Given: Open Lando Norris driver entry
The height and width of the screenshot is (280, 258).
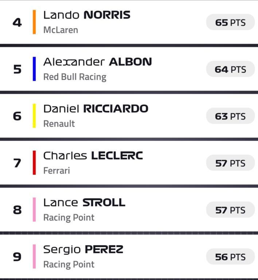Looking at the screenshot, I should (x=87, y=15).
